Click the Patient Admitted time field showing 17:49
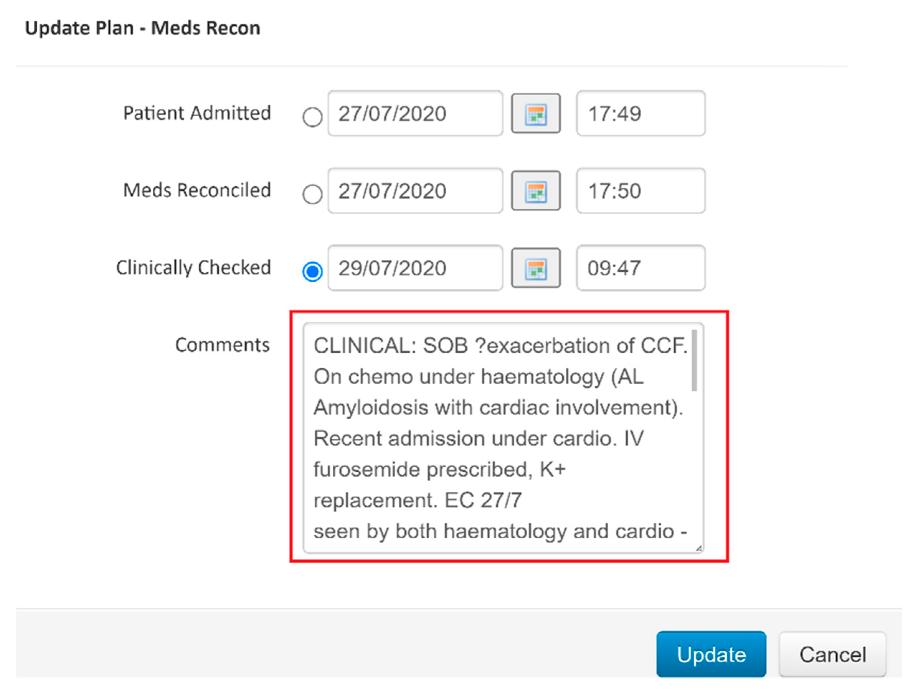This screenshot has width=917, height=696. tap(640, 114)
